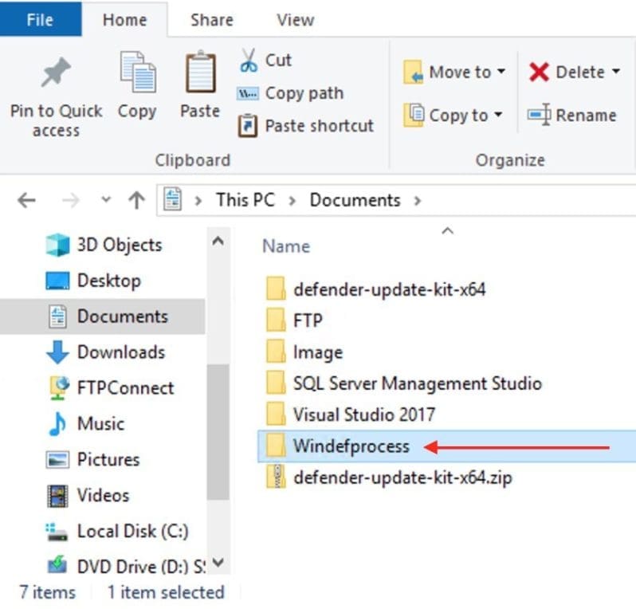Go up one folder level arrow
The image size is (636, 609).
136,200
